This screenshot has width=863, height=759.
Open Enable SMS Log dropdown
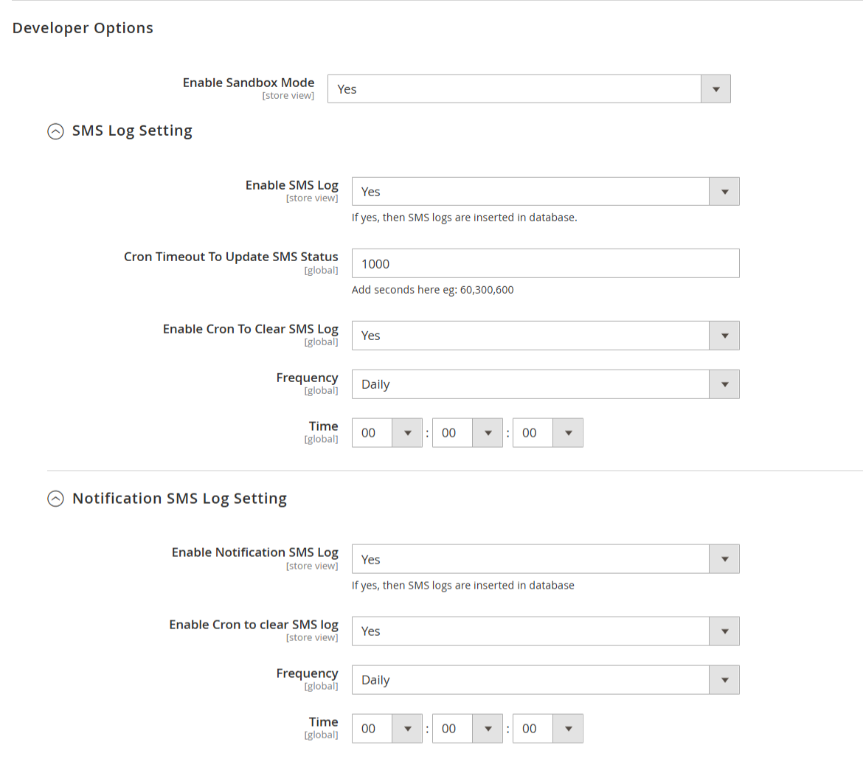(545, 192)
